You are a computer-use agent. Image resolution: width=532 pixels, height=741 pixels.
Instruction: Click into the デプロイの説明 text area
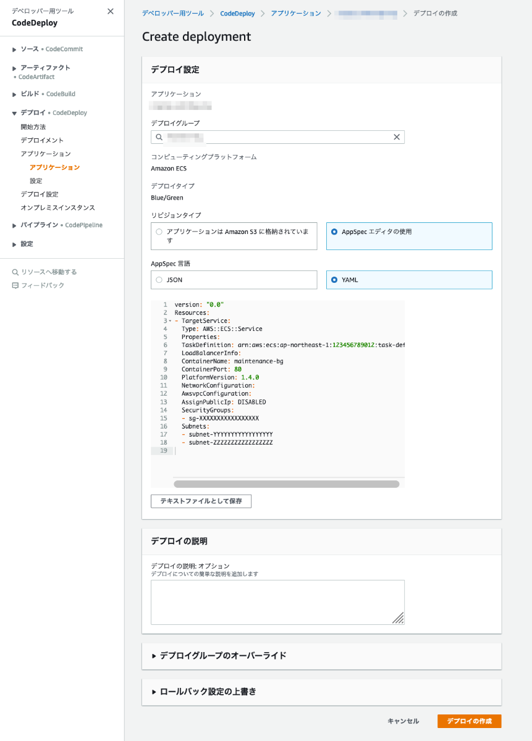pos(277,602)
